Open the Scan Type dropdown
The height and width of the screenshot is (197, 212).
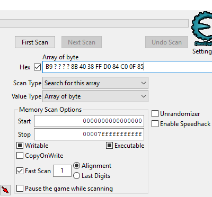pos(95,83)
